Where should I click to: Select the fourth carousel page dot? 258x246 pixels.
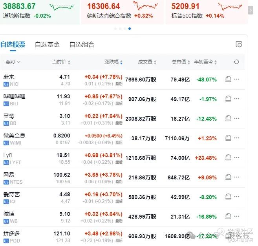(x=130, y=29)
